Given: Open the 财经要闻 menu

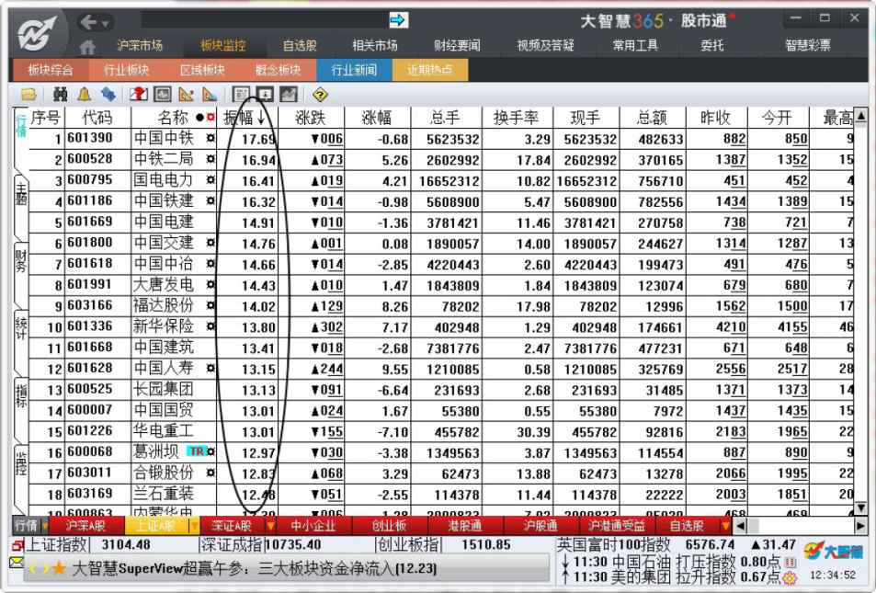Looking at the screenshot, I should [457, 45].
